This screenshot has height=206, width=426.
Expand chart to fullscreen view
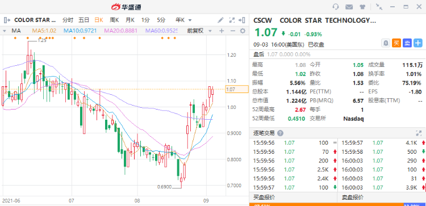point(232,20)
